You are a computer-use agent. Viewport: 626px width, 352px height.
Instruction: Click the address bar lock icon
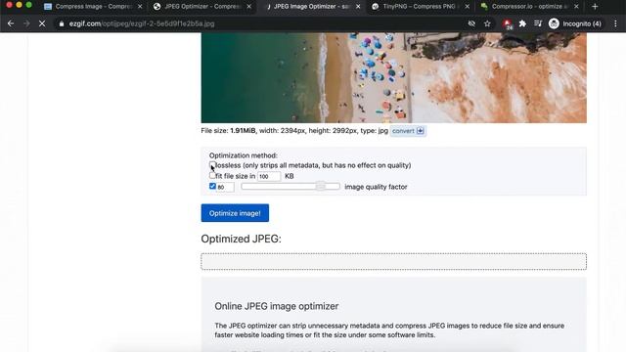tap(61, 23)
